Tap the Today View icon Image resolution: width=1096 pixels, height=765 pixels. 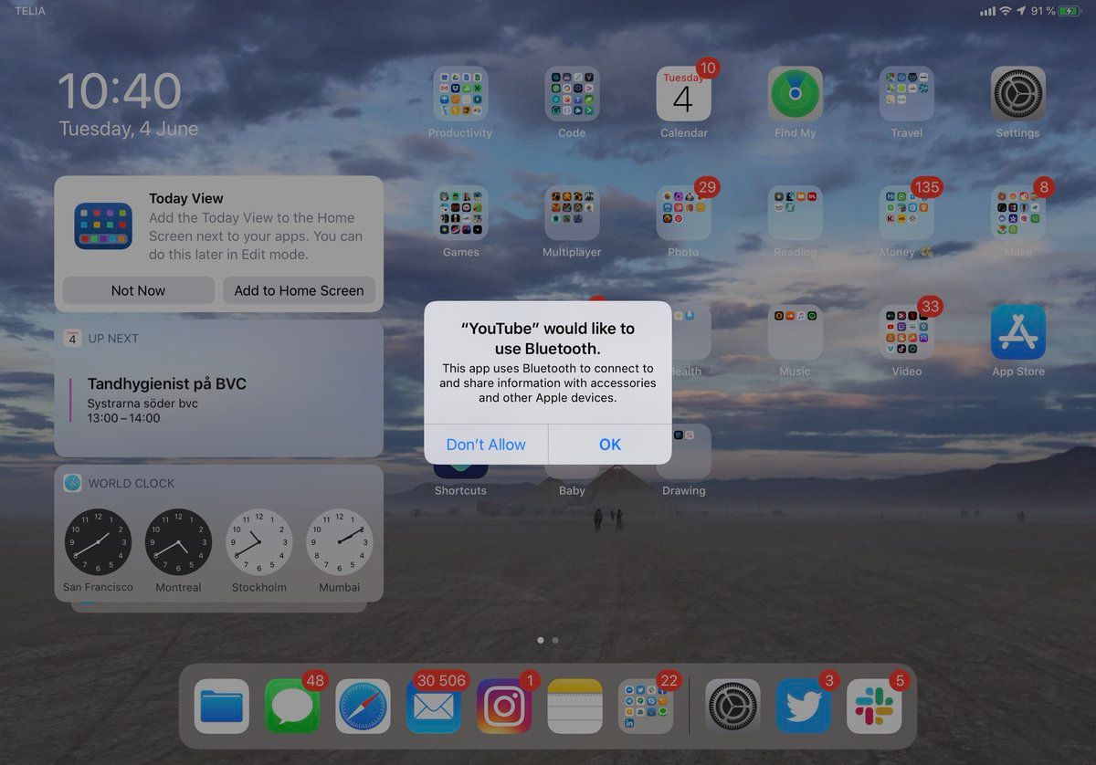(x=103, y=226)
